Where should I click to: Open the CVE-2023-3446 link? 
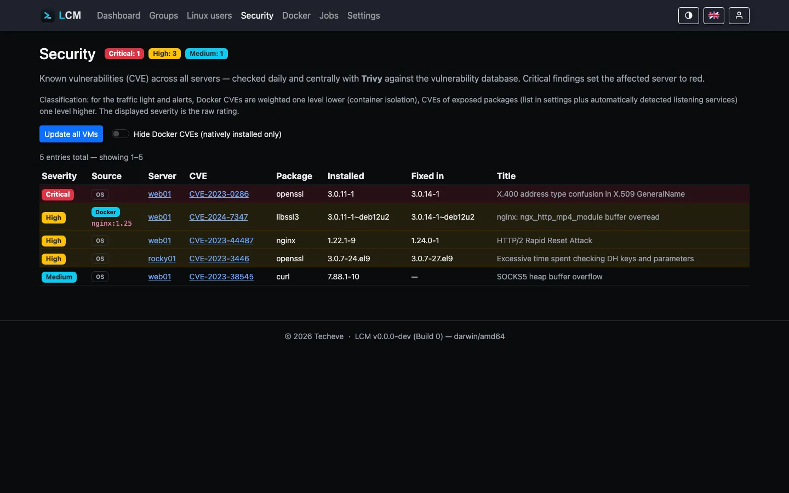(x=219, y=259)
